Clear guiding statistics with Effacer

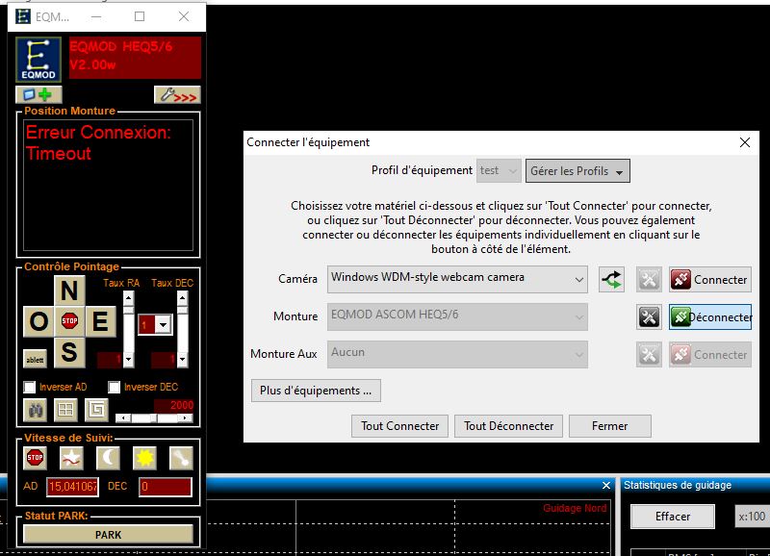673,517
